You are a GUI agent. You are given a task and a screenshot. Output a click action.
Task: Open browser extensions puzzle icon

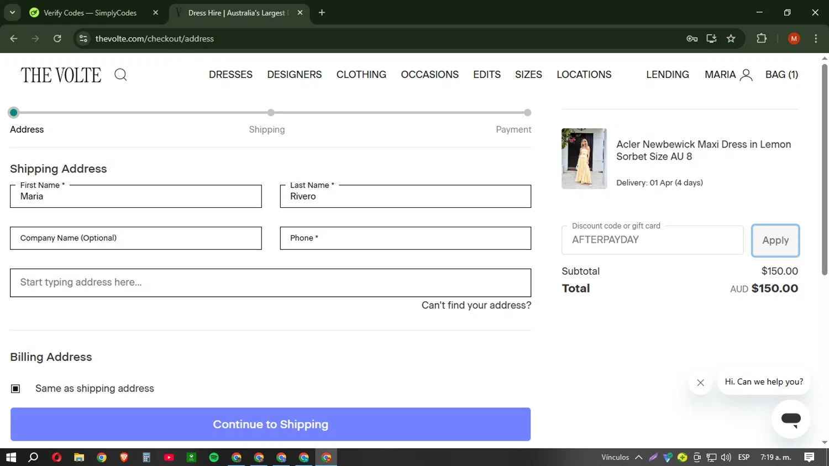[762, 39]
